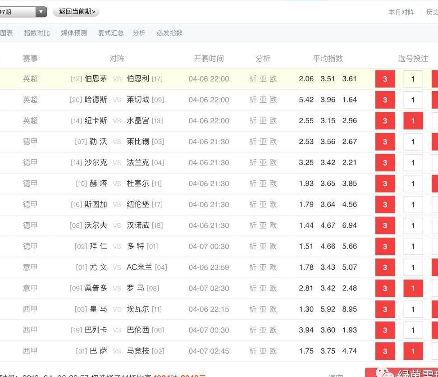Viewport: 438px width, 377px height.
Task: Toggle the 1 selection for 桑普多 vs 罗马
Action: tap(413, 288)
